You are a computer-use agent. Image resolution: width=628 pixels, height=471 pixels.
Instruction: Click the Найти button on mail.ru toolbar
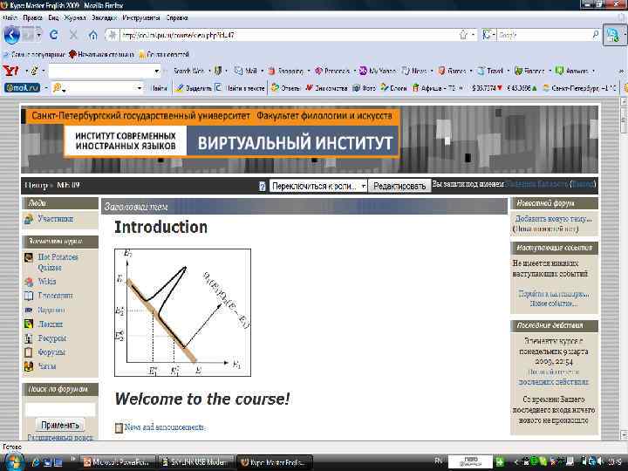(x=160, y=88)
